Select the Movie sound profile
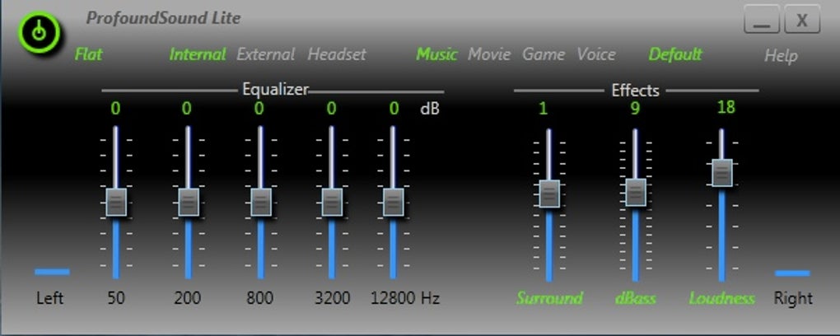This screenshot has width=840, height=336. pos(489,54)
